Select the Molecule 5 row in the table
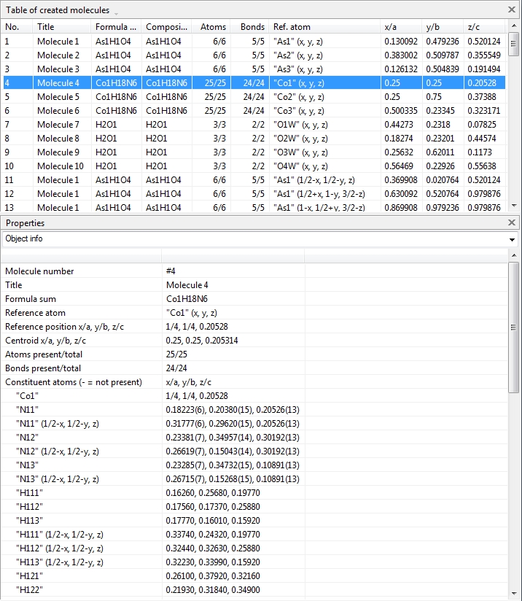The height and width of the screenshot is (601, 522). point(58,97)
